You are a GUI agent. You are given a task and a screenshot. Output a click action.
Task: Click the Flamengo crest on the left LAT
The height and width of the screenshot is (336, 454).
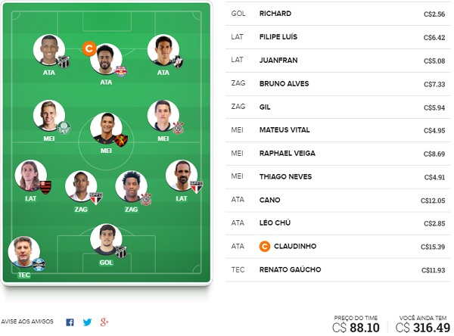[45, 187]
